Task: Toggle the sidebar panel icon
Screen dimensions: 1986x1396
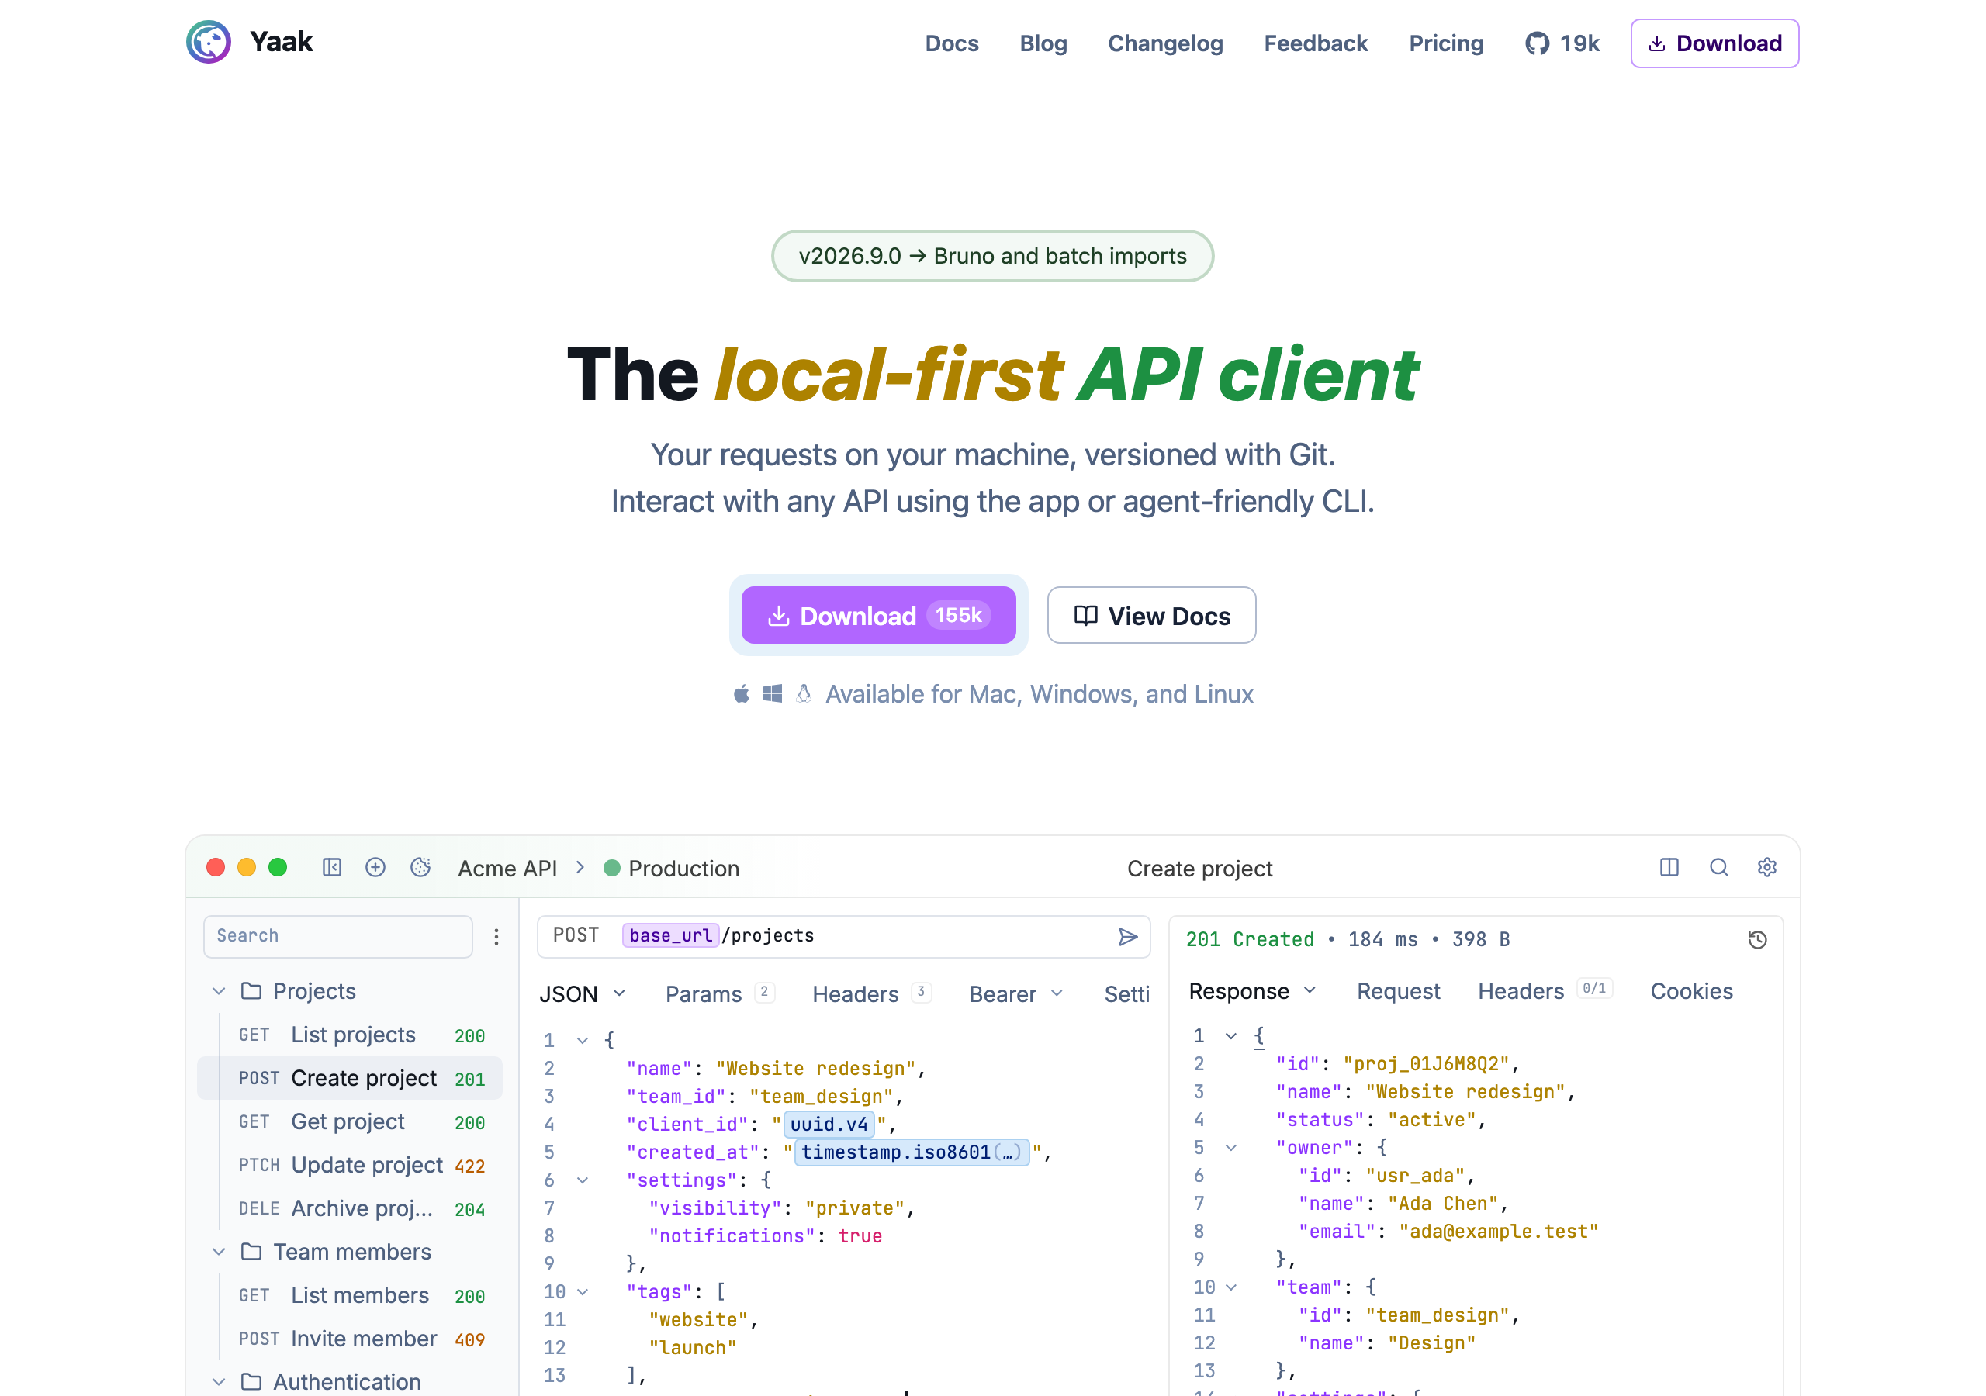Action: (x=332, y=866)
